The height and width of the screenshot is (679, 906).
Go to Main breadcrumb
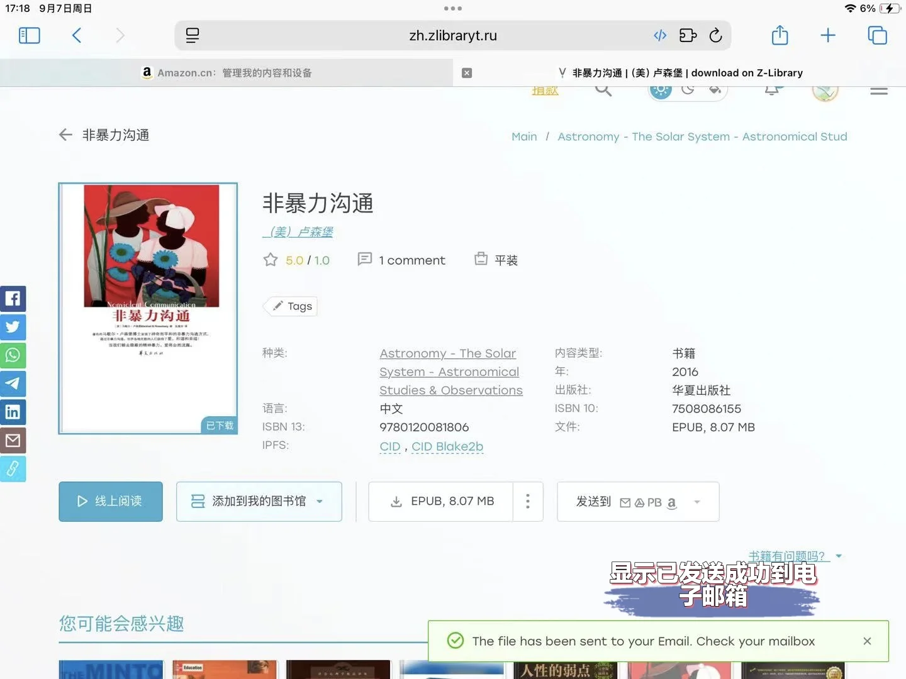coord(524,136)
